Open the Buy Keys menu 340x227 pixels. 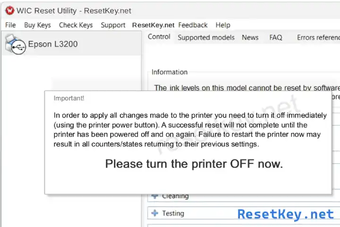tap(37, 25)
